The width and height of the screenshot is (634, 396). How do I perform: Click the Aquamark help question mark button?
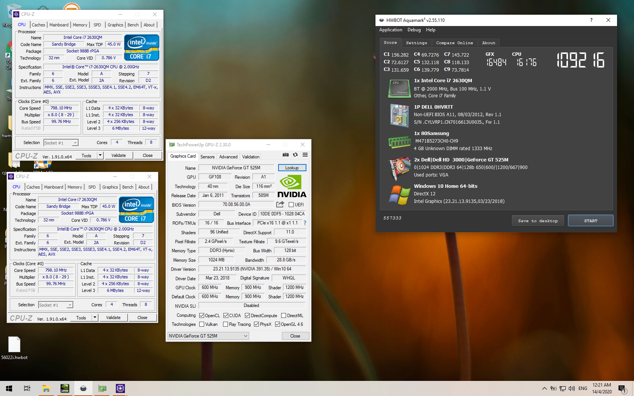click(x=591, y=20)
